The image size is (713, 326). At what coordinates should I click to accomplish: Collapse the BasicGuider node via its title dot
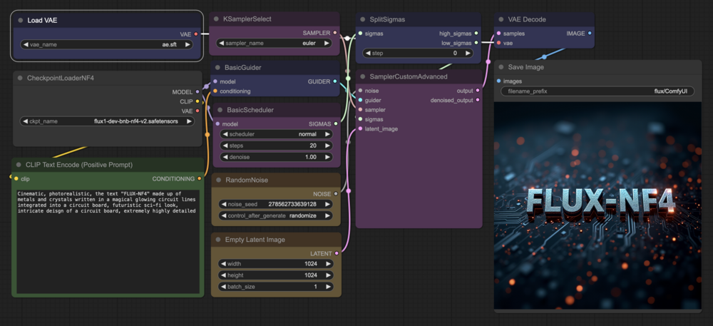pos(217,68)
